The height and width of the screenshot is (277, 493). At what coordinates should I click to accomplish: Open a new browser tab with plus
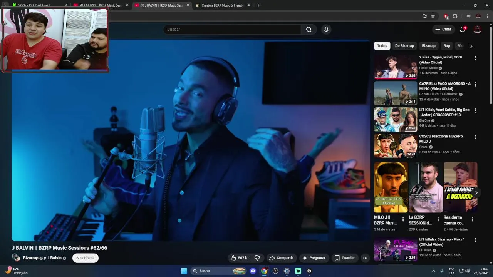click(258, 5)
